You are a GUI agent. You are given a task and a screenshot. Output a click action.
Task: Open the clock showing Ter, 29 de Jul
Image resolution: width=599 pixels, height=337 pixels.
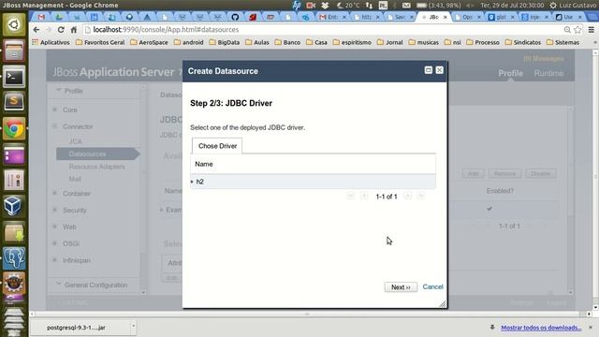[512, 5]
